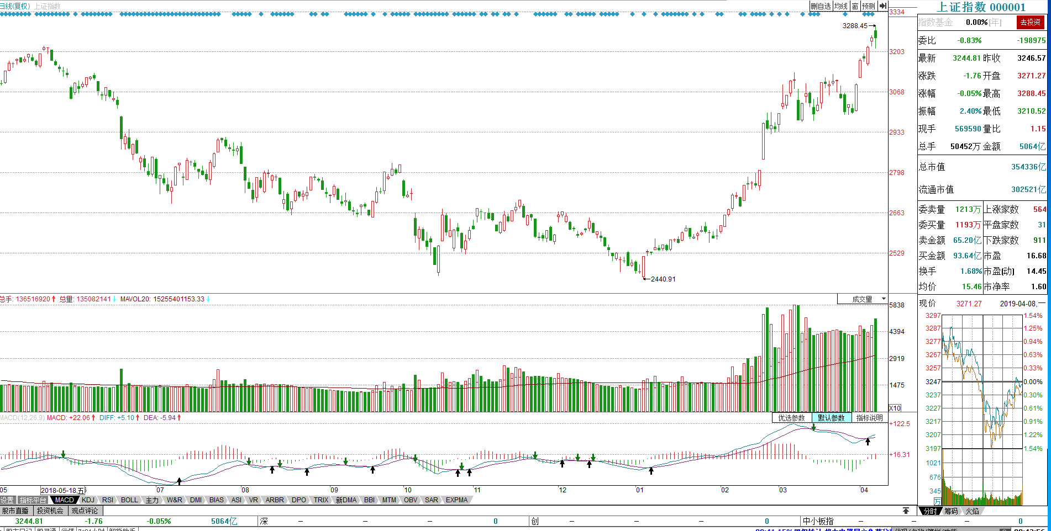This screenshot has height=531, width=1051.
Task: Click the jump-to-end arrow icon in top toolbar
Action: [882, 6]
